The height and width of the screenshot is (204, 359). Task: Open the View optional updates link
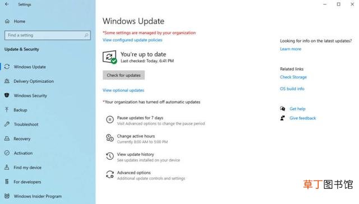pyautogui.click(x=123, y=90)
